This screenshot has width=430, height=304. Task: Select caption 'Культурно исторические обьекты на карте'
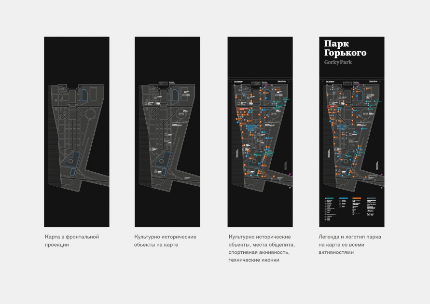pyautogui.click(x=165, y=241)
